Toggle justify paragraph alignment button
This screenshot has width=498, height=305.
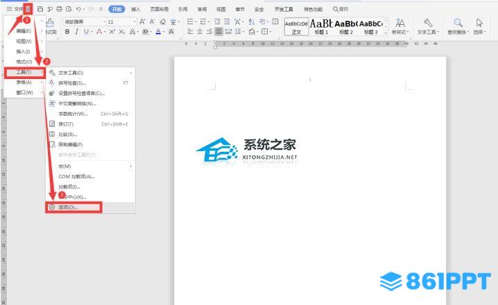[x=218, y=32]
